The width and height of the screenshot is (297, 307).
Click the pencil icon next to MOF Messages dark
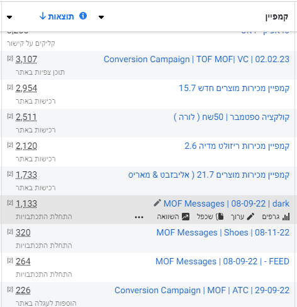tap(157, 203)
